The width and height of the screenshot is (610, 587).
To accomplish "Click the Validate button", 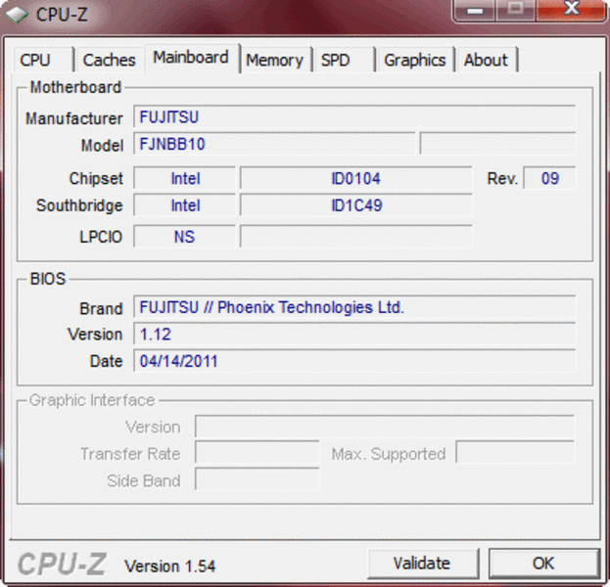I will pos(423,563).
